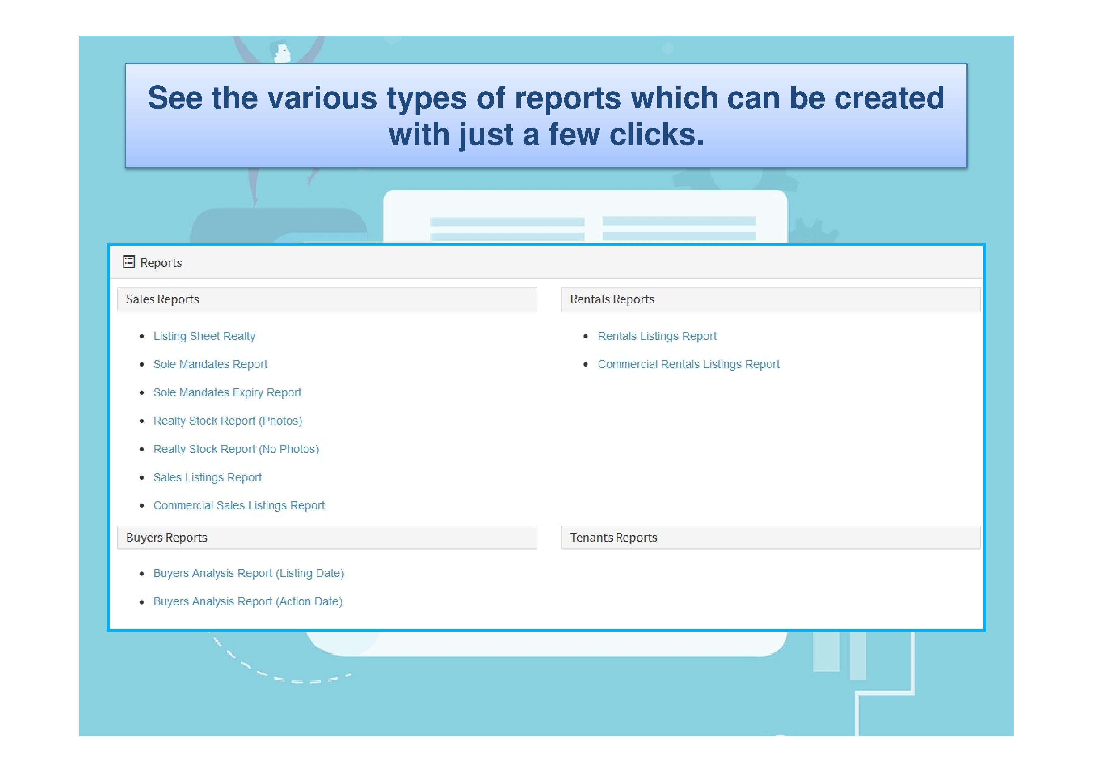
Task: Click the Reports panel title text
Action: [x=161, y=263]
